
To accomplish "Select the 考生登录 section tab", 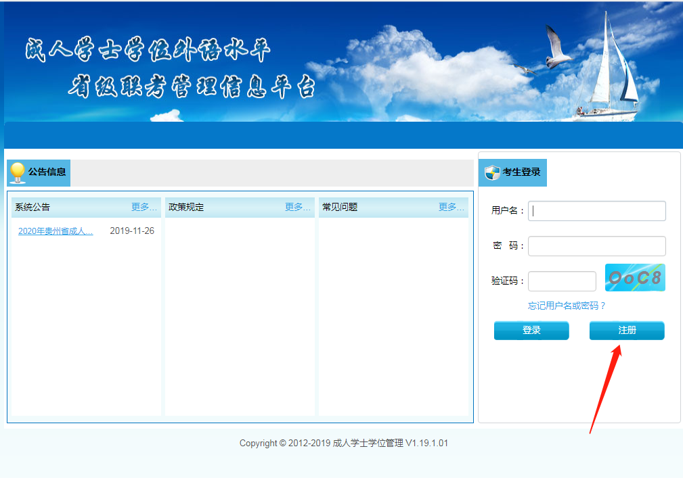I will tap(521, 173).
